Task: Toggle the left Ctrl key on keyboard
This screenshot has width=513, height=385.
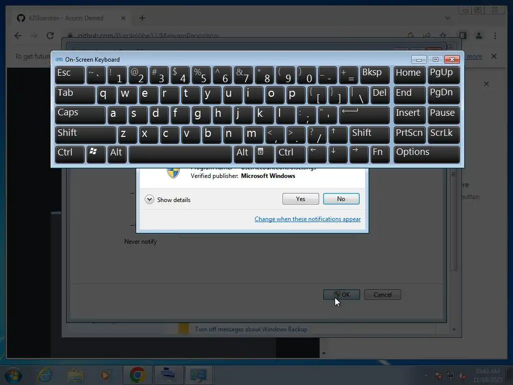Action: (70, 154)
